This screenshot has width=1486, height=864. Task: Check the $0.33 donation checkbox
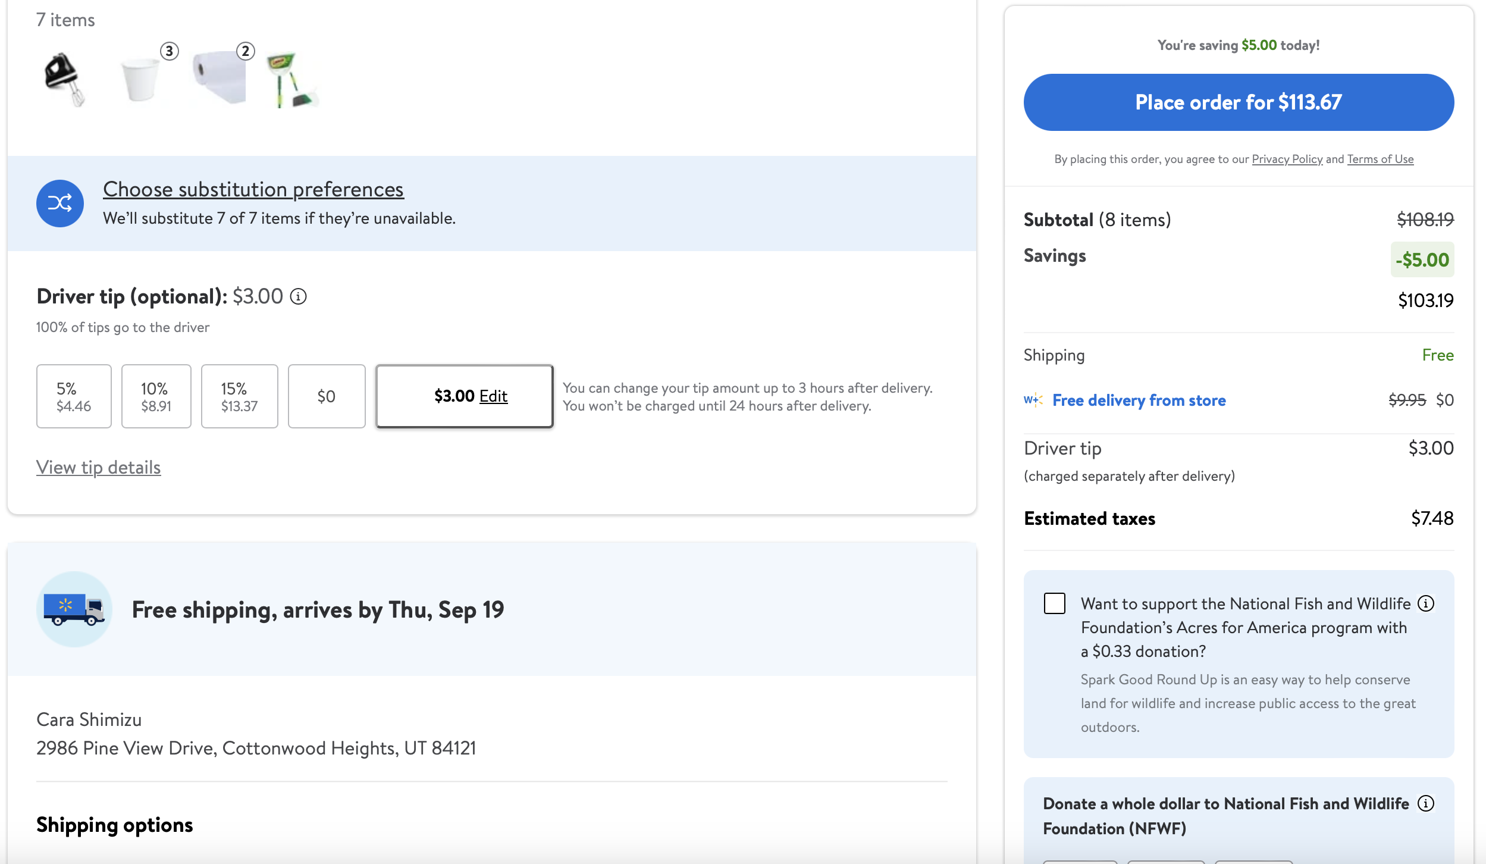1054,603
